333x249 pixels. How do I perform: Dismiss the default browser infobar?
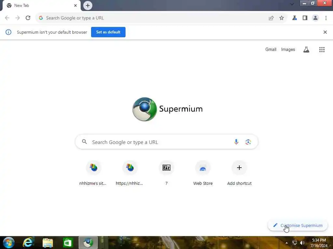325,32
